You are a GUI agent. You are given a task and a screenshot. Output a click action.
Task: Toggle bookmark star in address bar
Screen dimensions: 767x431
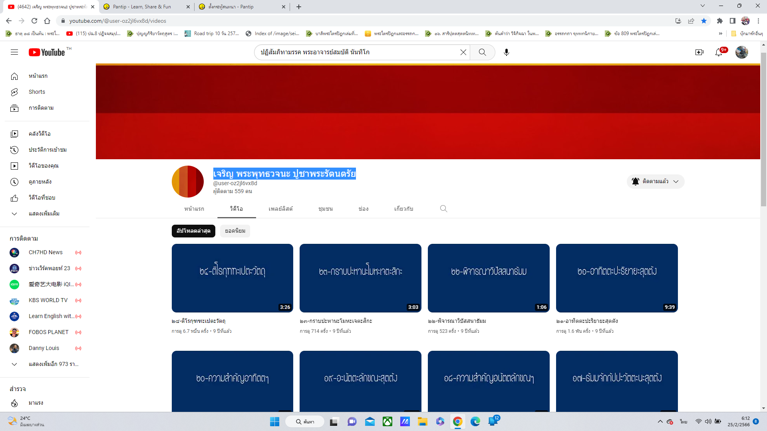click(x=704, y=21)
